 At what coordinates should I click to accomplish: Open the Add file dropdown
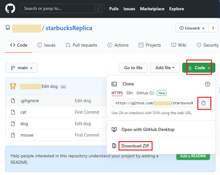click(165, 68)
